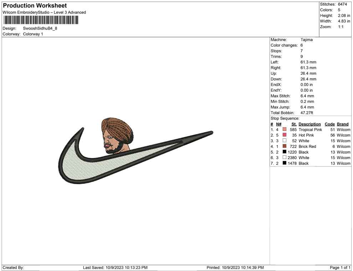
Task: Click the 'Production Worksheet' title
Action: point(35,6)
